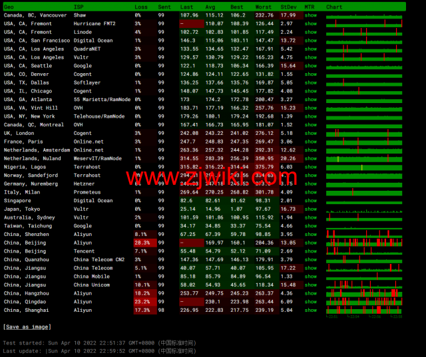Show MTR for Seattle Google row
The image size is (426, 357).
(x=311, y=66)
